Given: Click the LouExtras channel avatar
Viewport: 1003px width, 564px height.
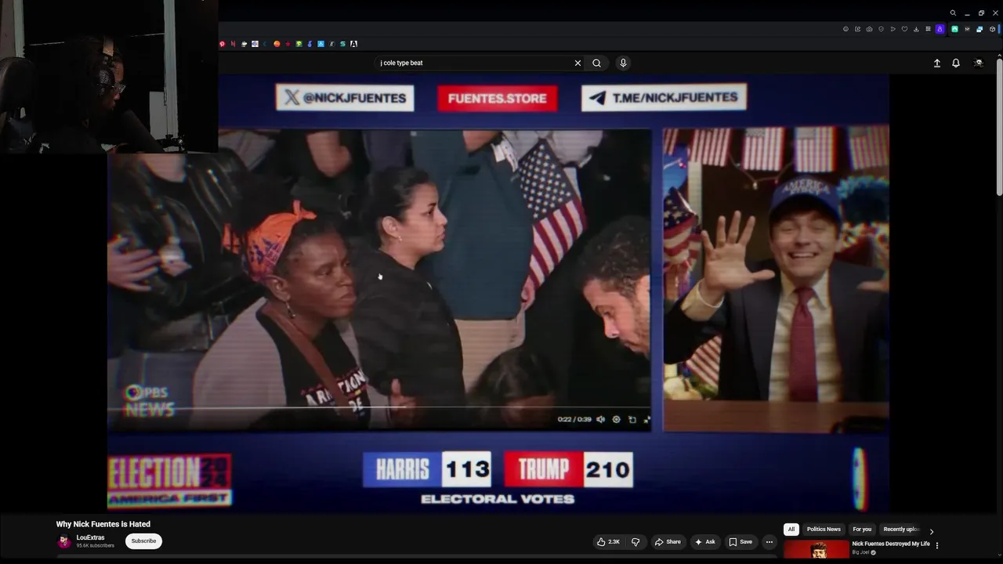Looking at the screenshot, I should click(x=64, y=541).
